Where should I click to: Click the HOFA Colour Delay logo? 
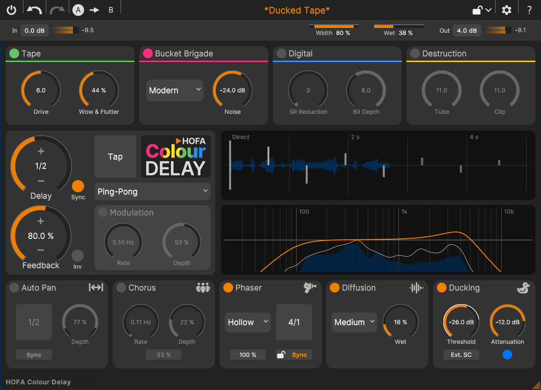coord(176,156)
